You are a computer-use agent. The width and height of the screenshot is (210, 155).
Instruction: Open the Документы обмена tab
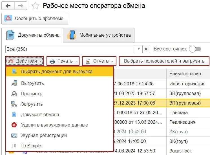click(x=32, y=36)
